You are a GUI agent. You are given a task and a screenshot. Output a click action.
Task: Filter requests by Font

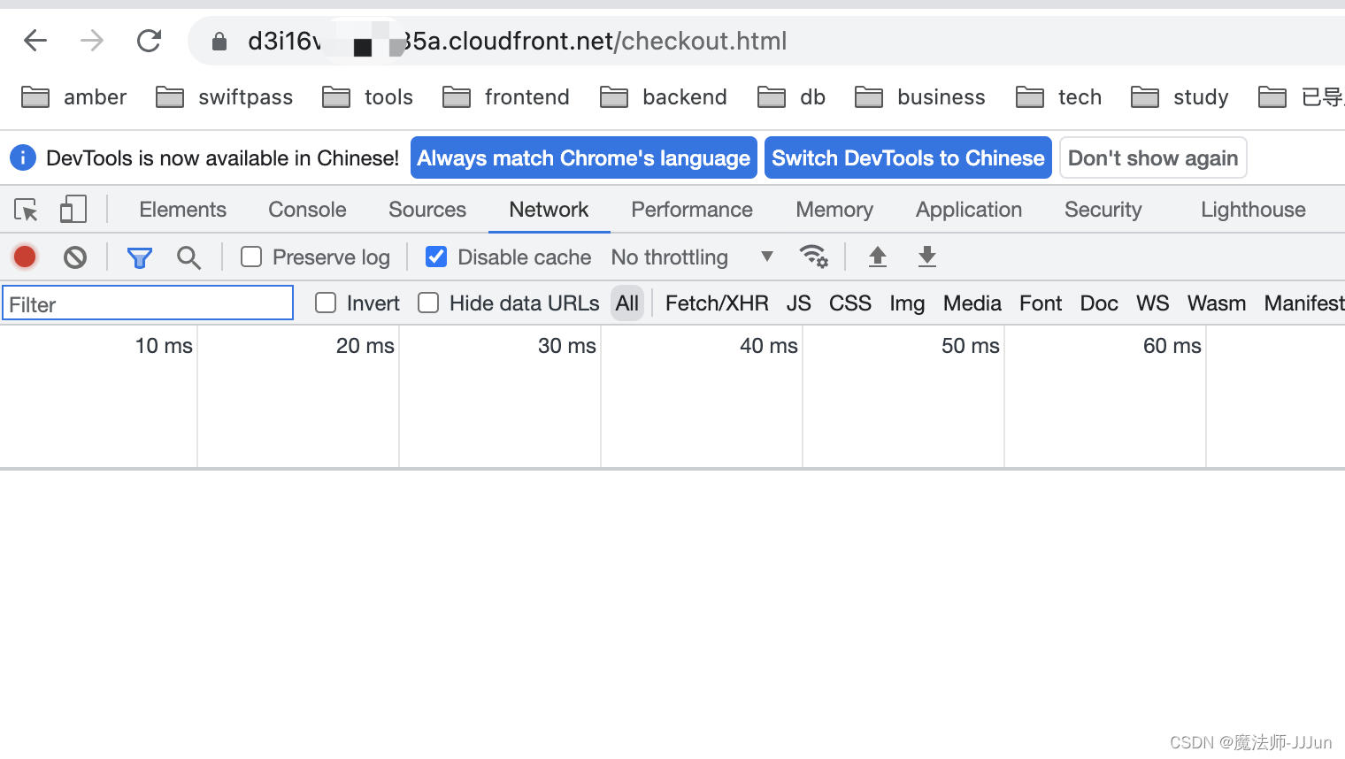coord(1041,303)
